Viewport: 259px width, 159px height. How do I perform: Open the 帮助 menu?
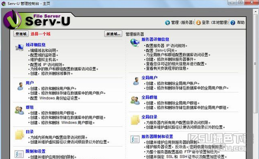[241, 22]
